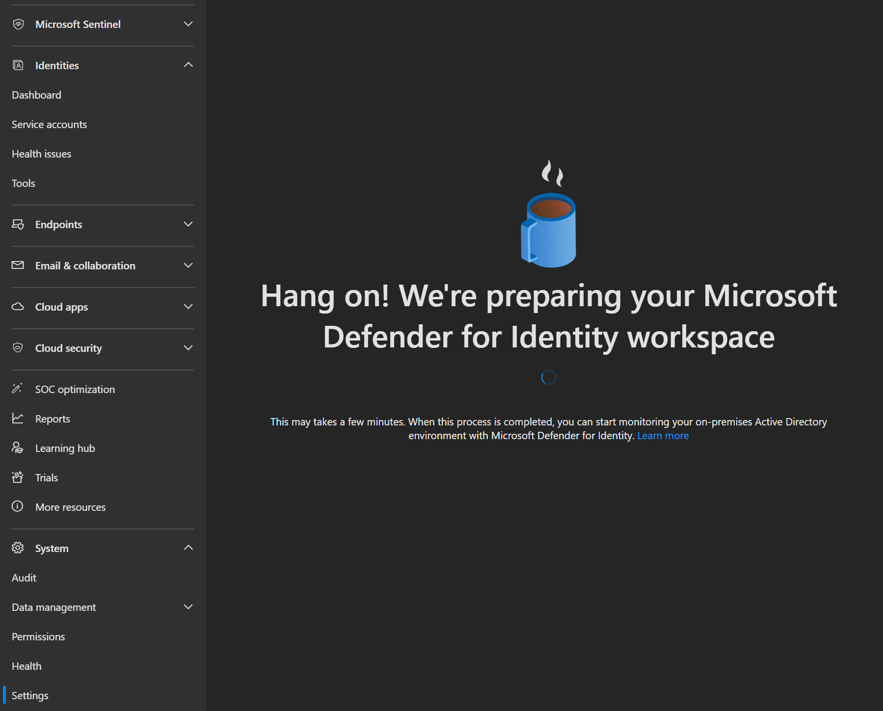Go to Health issues under Identities

pos(41,154)
